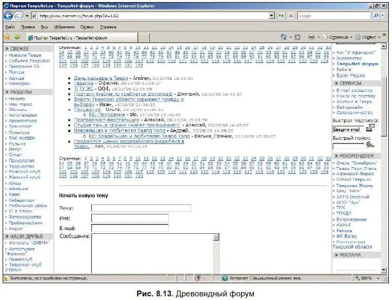The image size is (392, 300).
Task: Open the Сервис menu in menu bar
Action: [x=87, y=26]
